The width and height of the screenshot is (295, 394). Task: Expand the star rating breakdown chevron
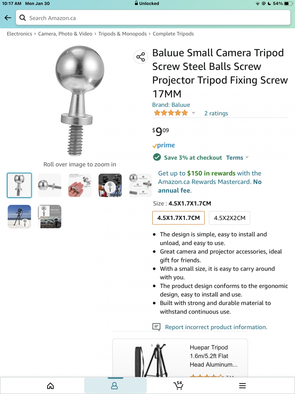click(193, 113)
